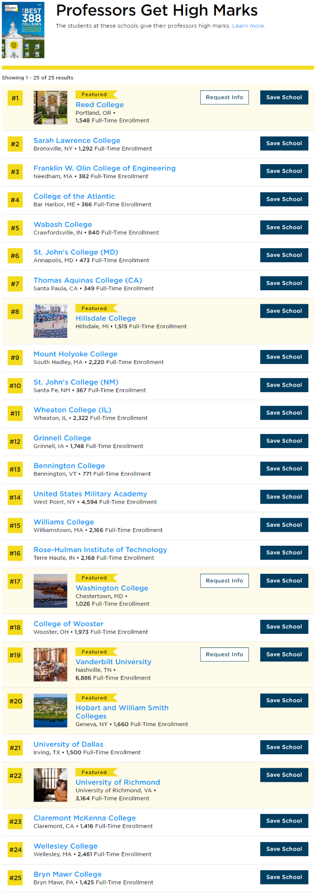Open Sarah Lawrence College page
The image size is (316, 893).
(x=77, y=141)
